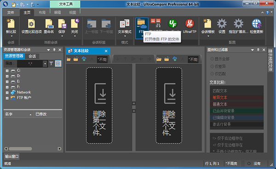276x169 pixels.
Task: Click the help question mark icon
Action: 267,12
